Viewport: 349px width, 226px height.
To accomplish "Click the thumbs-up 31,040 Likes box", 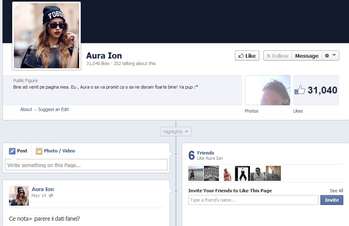I will coord(316,90).
